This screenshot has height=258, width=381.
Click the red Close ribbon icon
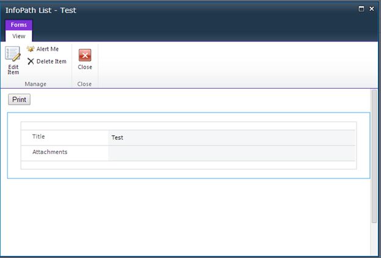pyautogui.click(x=85, y=55)
